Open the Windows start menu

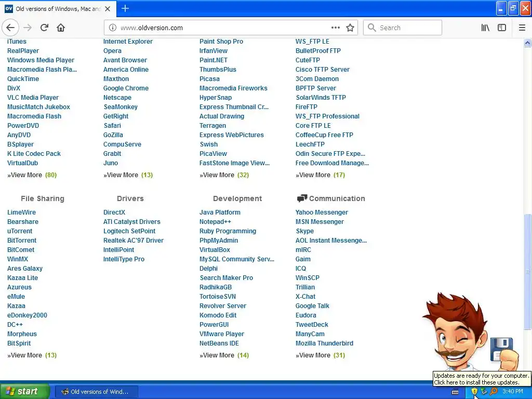click(x=25, y=392)
